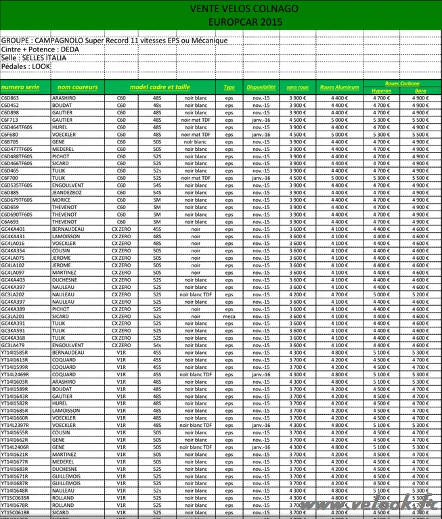Click 'noir blanc TDF' in row GC3LA202
The height and width of the screenshot is (519, 442).
[x=196, y=294]
